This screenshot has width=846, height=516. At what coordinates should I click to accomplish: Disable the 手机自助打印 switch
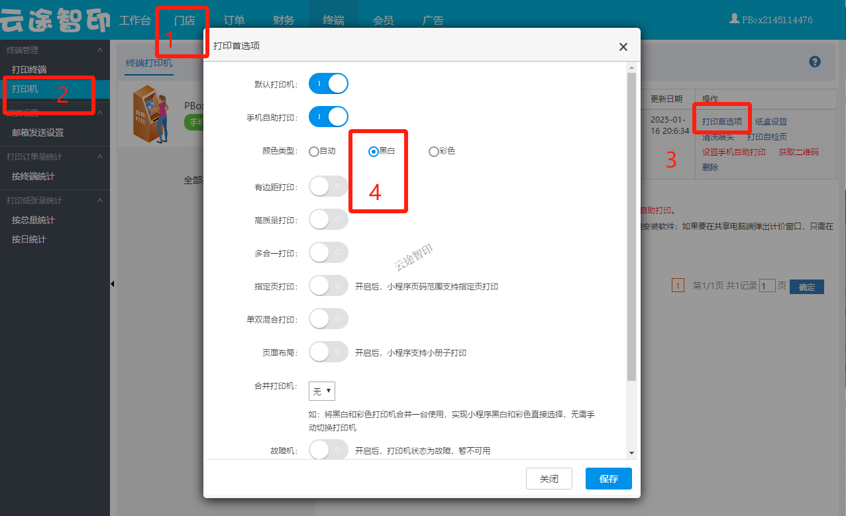coord(328,117)
